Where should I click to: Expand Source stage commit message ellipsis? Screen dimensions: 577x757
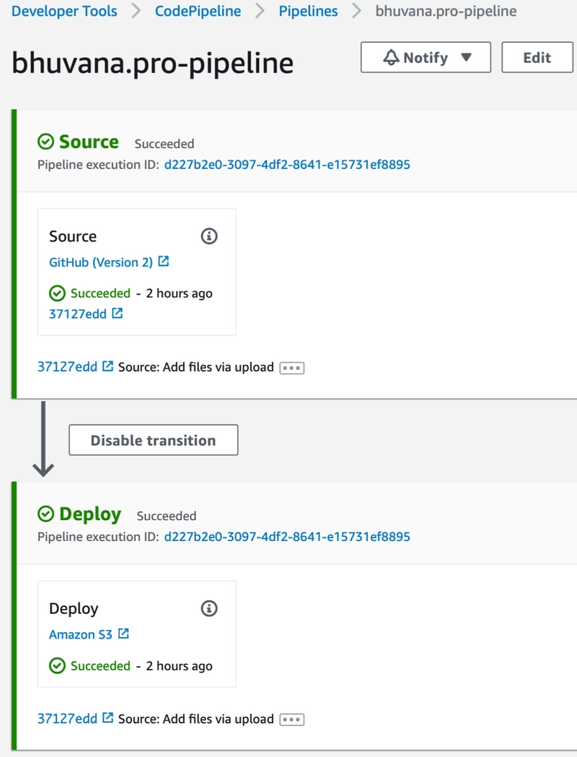pos(292,368)
